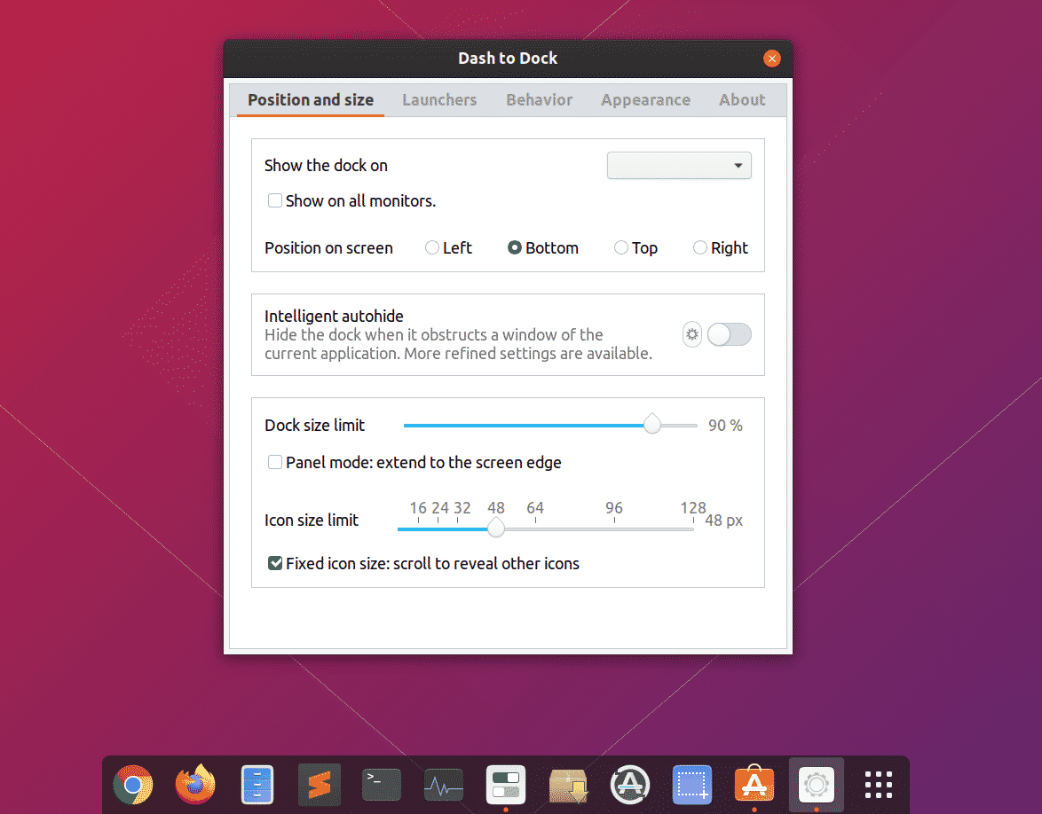This screenshot has width=1042, height=814.
Task: Open the file archive manager dock icon
Action: (257, 785)
